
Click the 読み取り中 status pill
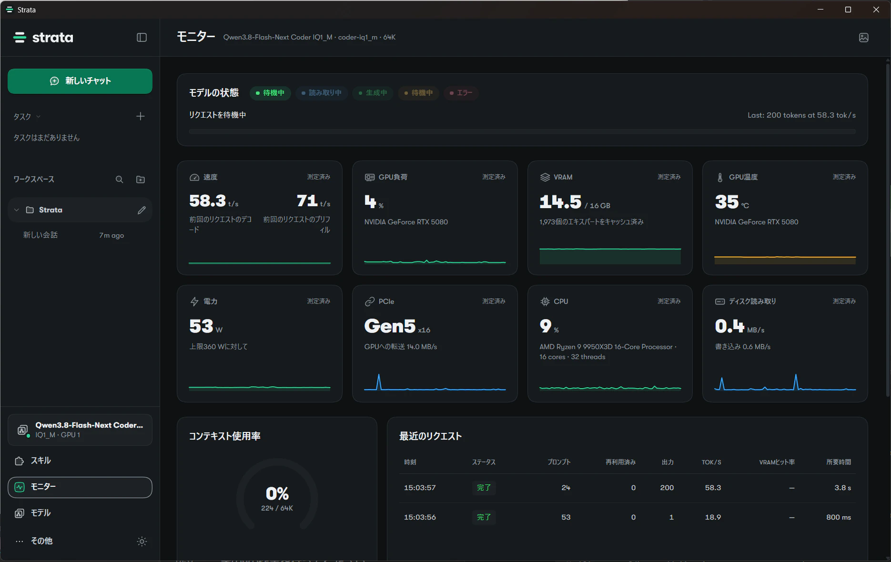coord(322,93)
